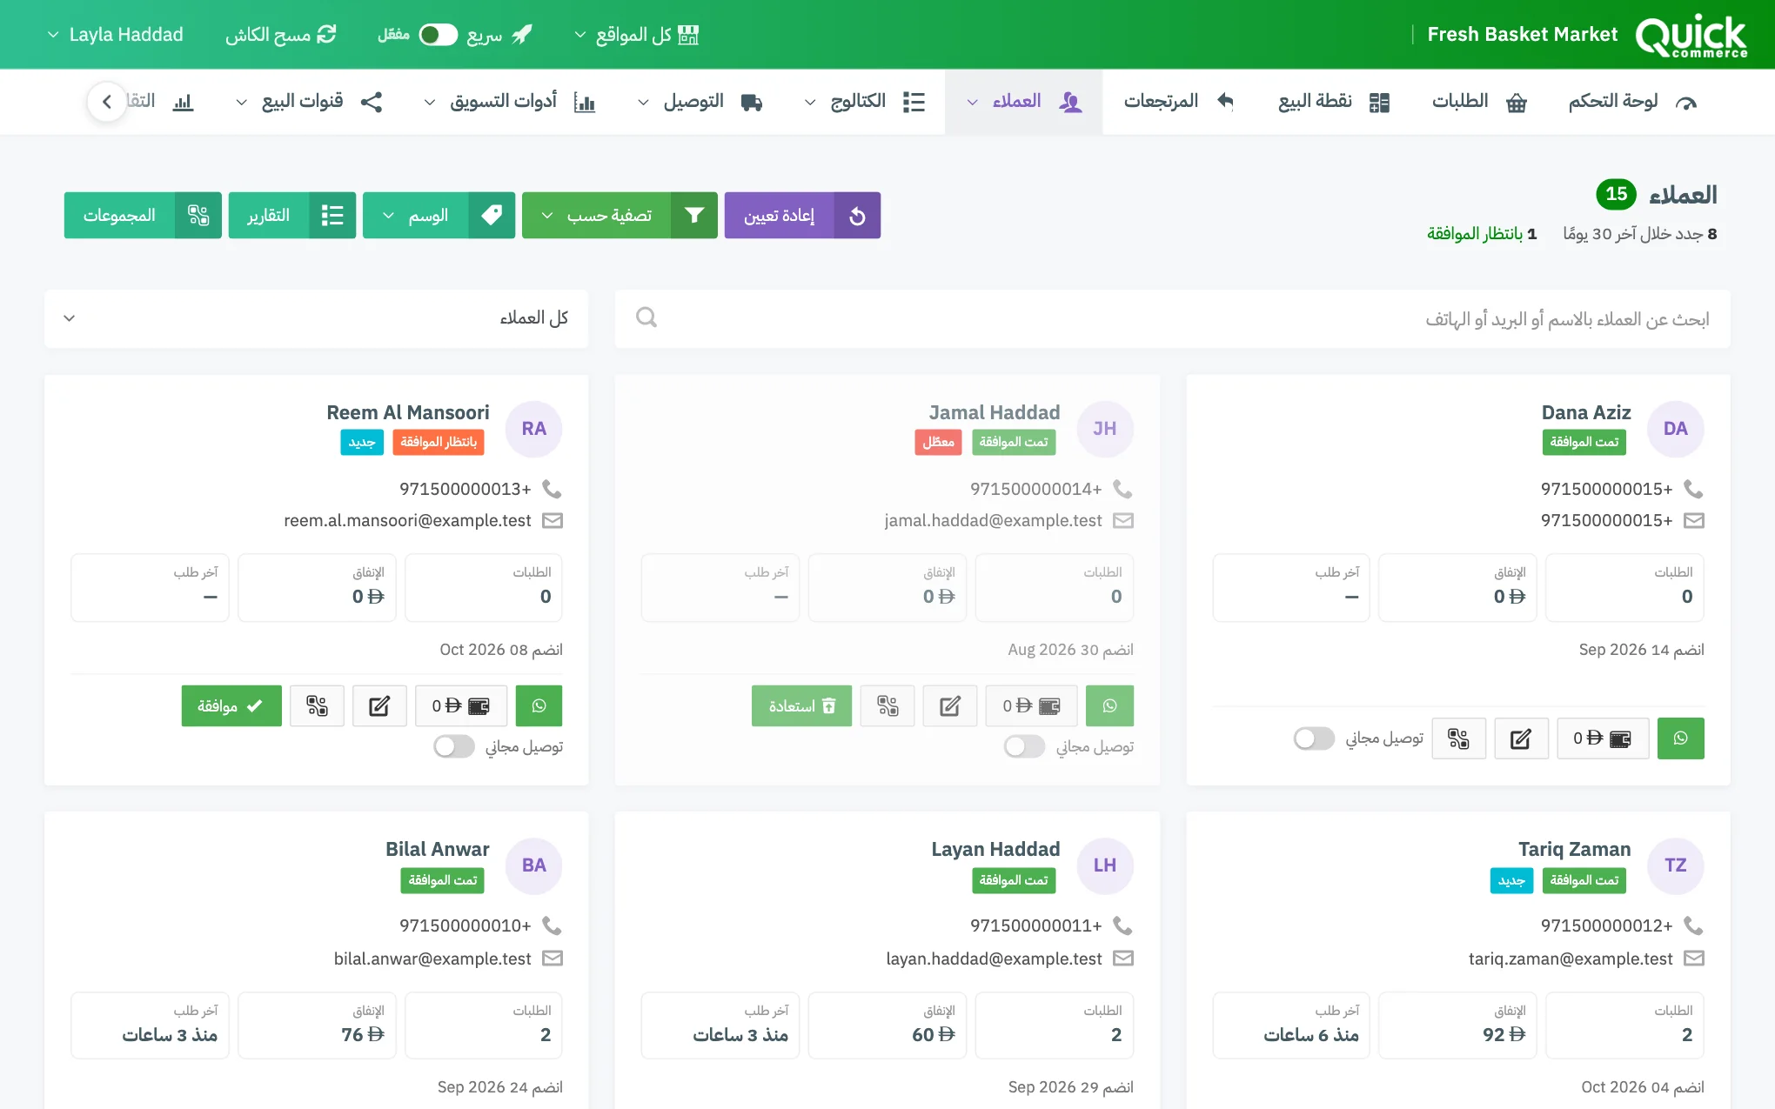Go to لوحة التحكم dashboard tab
1775x1109 pixels.
tap(1632, 102)
